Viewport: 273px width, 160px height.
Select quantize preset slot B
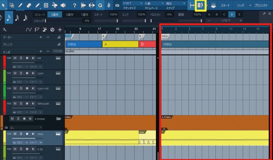pyautogui.click(x=217, y=15)
